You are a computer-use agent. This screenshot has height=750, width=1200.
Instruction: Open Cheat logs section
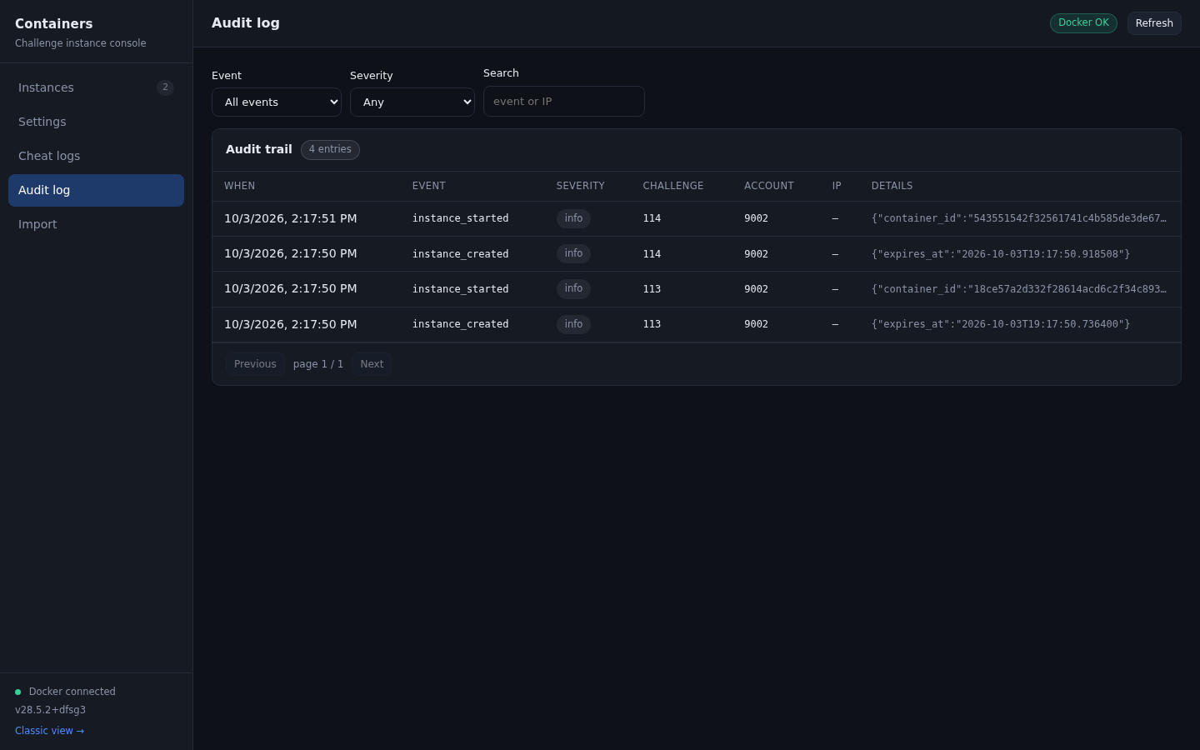pos(96,156)
